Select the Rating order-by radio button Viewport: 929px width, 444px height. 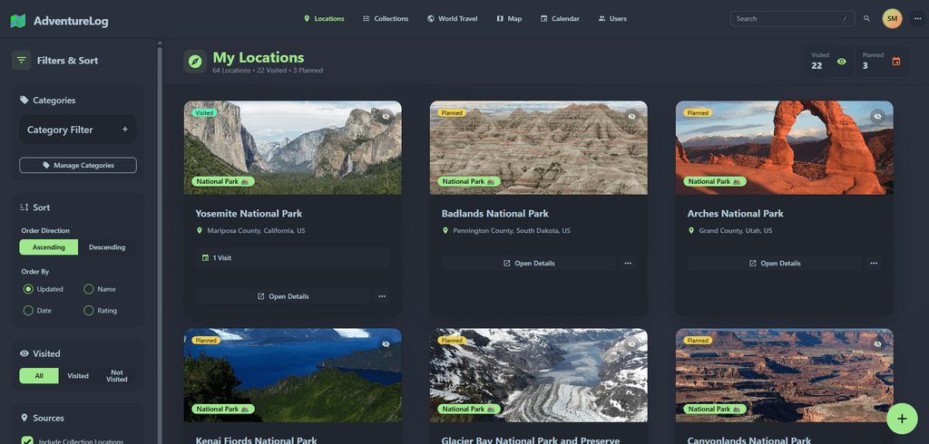(x=89, y=311)
